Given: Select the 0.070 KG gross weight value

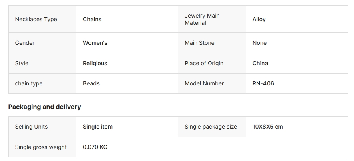Looking at the screenshot, I should [95, 147].
